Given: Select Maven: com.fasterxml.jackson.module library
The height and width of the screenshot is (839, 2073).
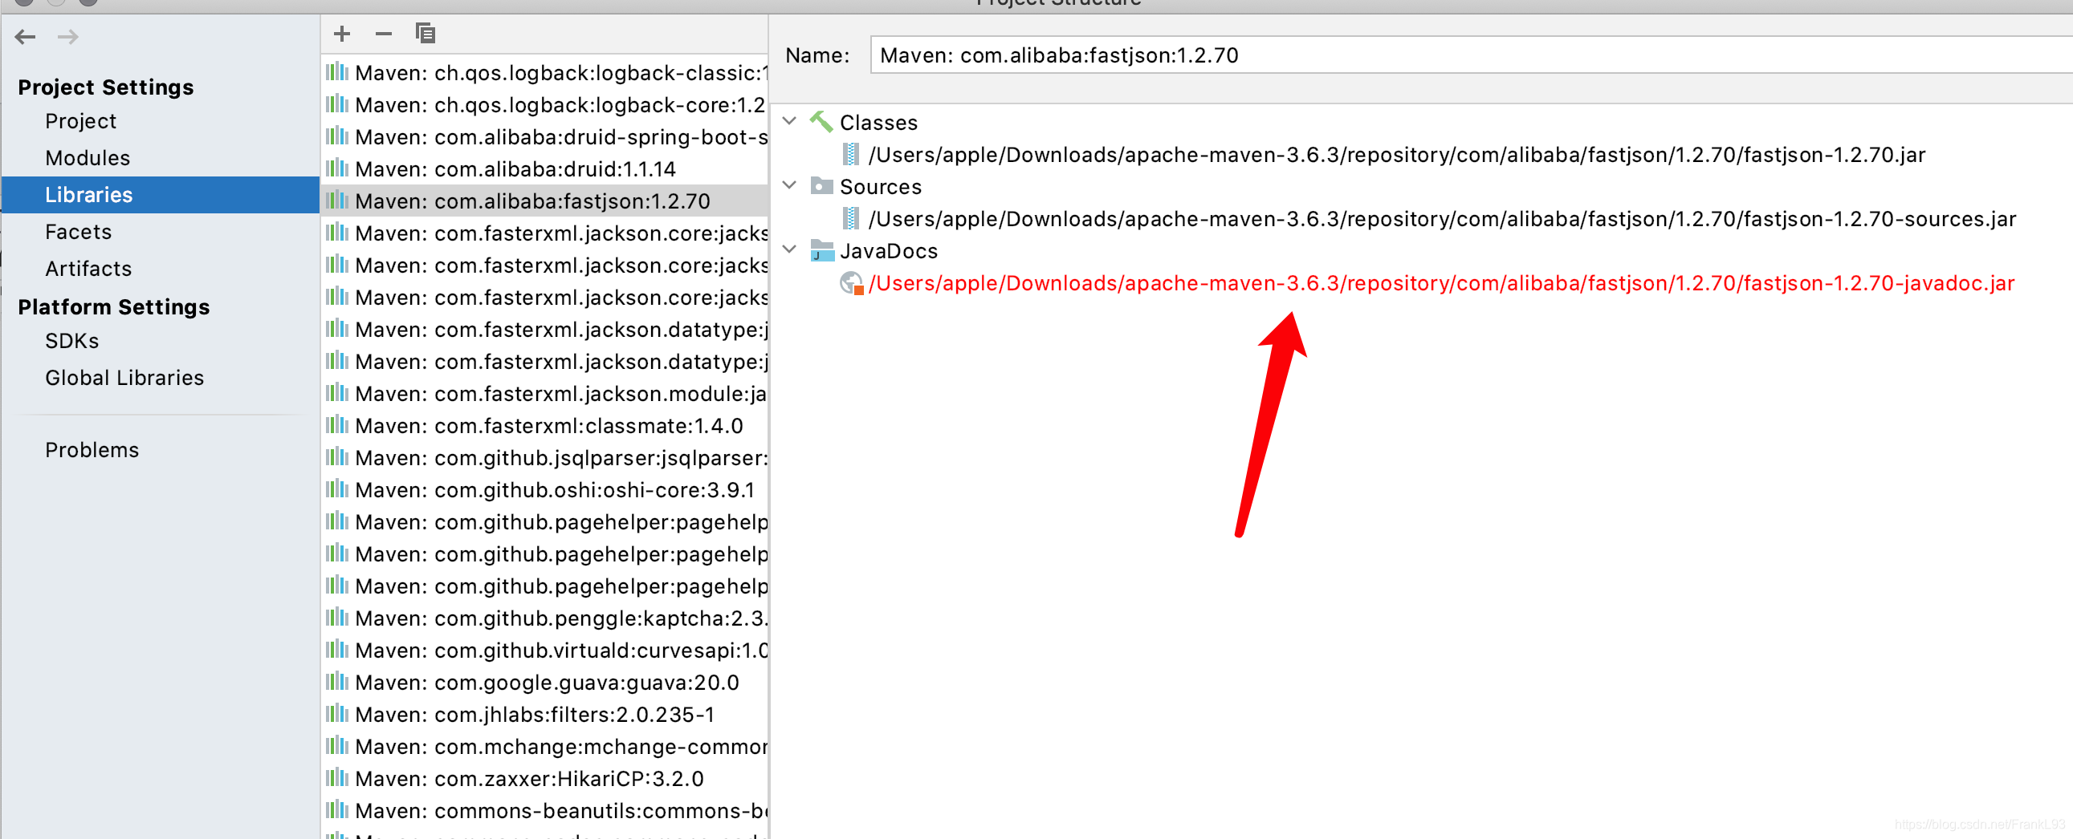Looking at the screenshot, I should [x=545, y=394].
